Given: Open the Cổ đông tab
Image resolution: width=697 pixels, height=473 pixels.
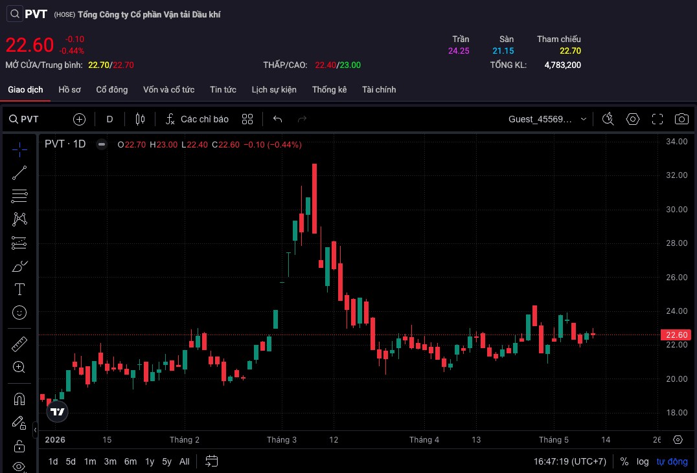Looking at the screenshot, I should pyautogui.click(x=112, y=90).
